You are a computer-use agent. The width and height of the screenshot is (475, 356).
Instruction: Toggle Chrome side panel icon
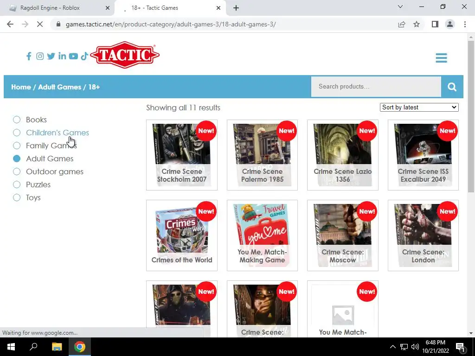point(435,24)
